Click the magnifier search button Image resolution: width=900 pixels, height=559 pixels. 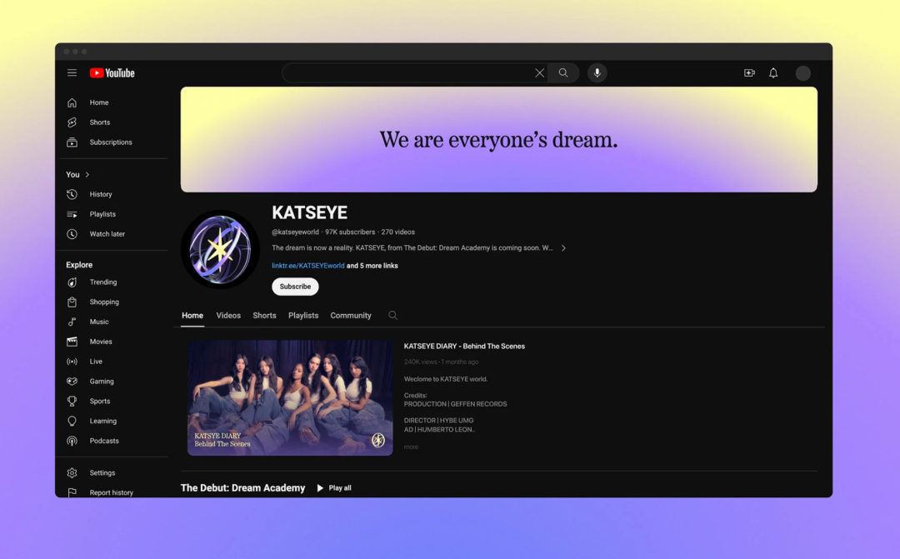coord(563,72)
